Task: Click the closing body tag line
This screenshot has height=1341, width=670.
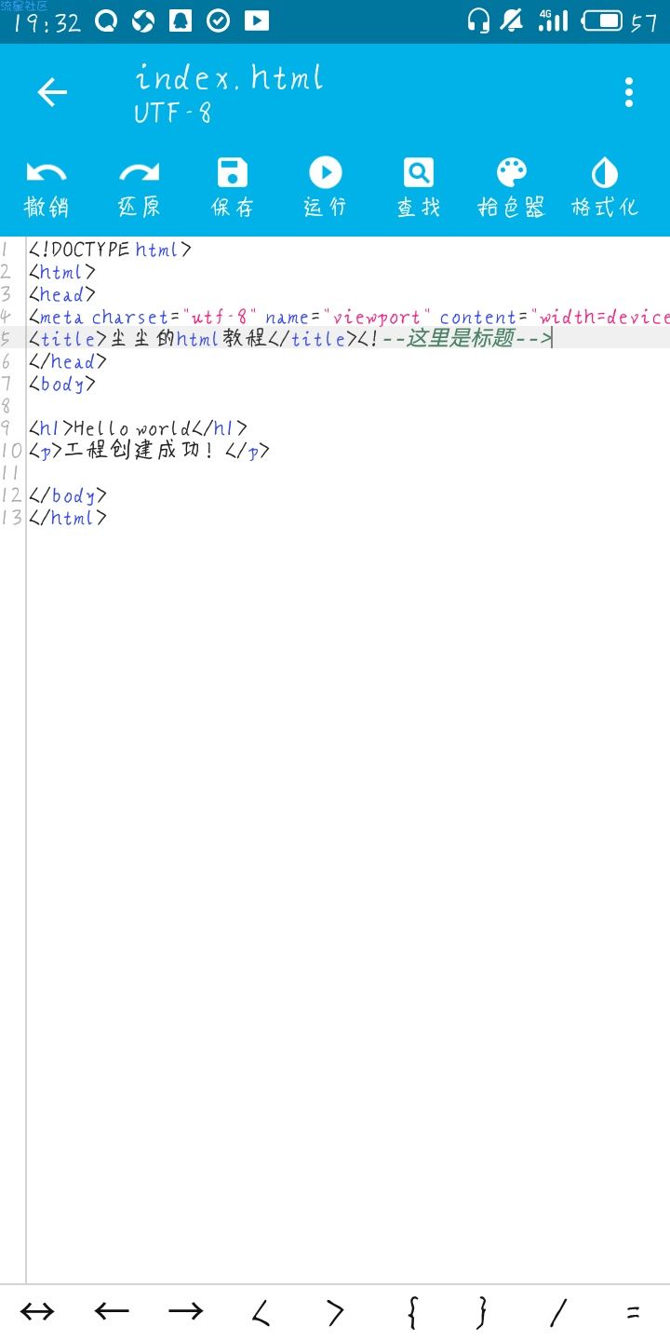Action: tap(67, 495)
